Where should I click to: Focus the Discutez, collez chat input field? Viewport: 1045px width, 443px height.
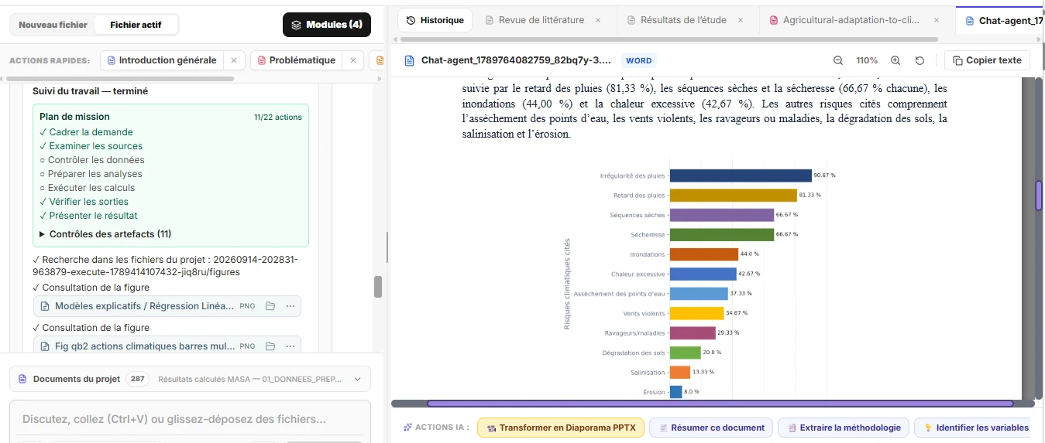190,419
